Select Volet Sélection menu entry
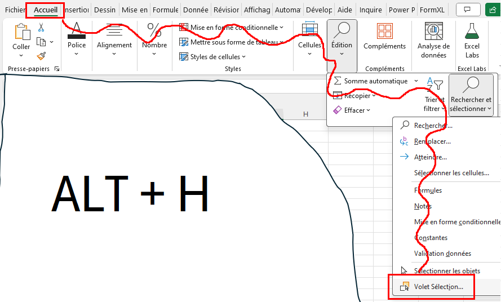The image size is (501, 302). 438,287
